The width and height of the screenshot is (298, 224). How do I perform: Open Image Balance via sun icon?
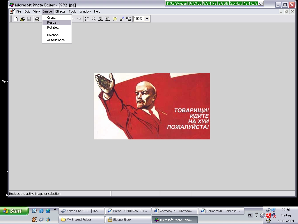pyautogui.click(x=115, y=19)
